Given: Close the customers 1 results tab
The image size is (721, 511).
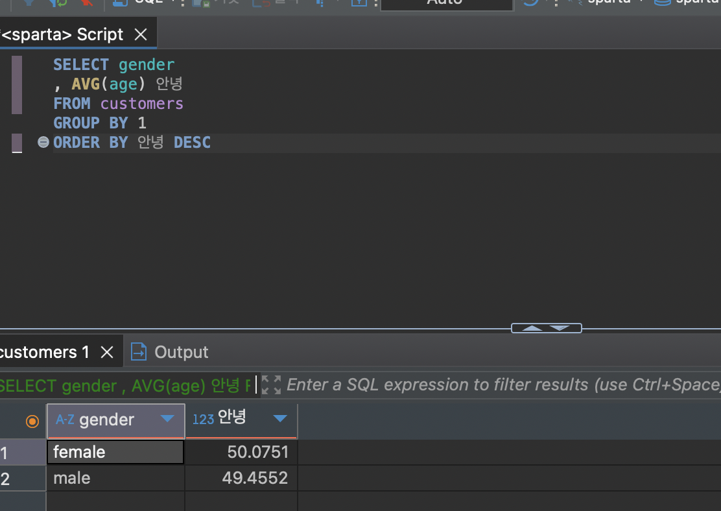Looking at the screenshot, I should point(107,352).
